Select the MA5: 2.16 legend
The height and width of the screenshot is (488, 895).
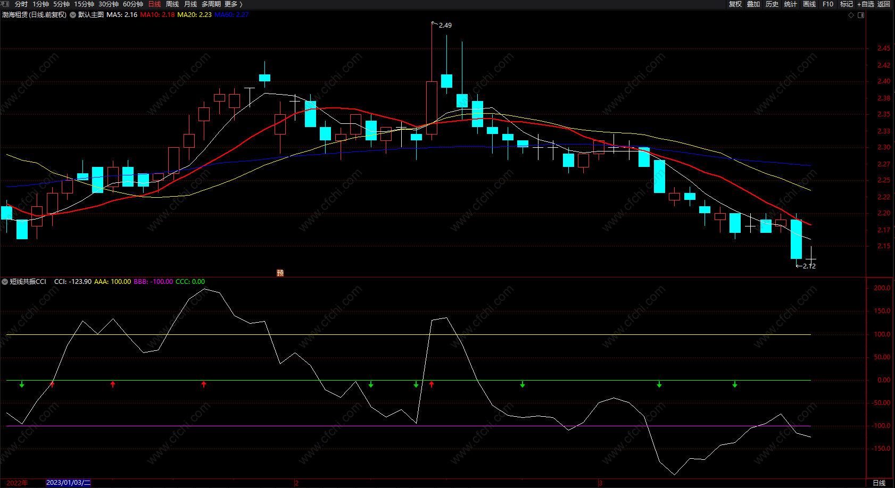[x=122, y=15]
